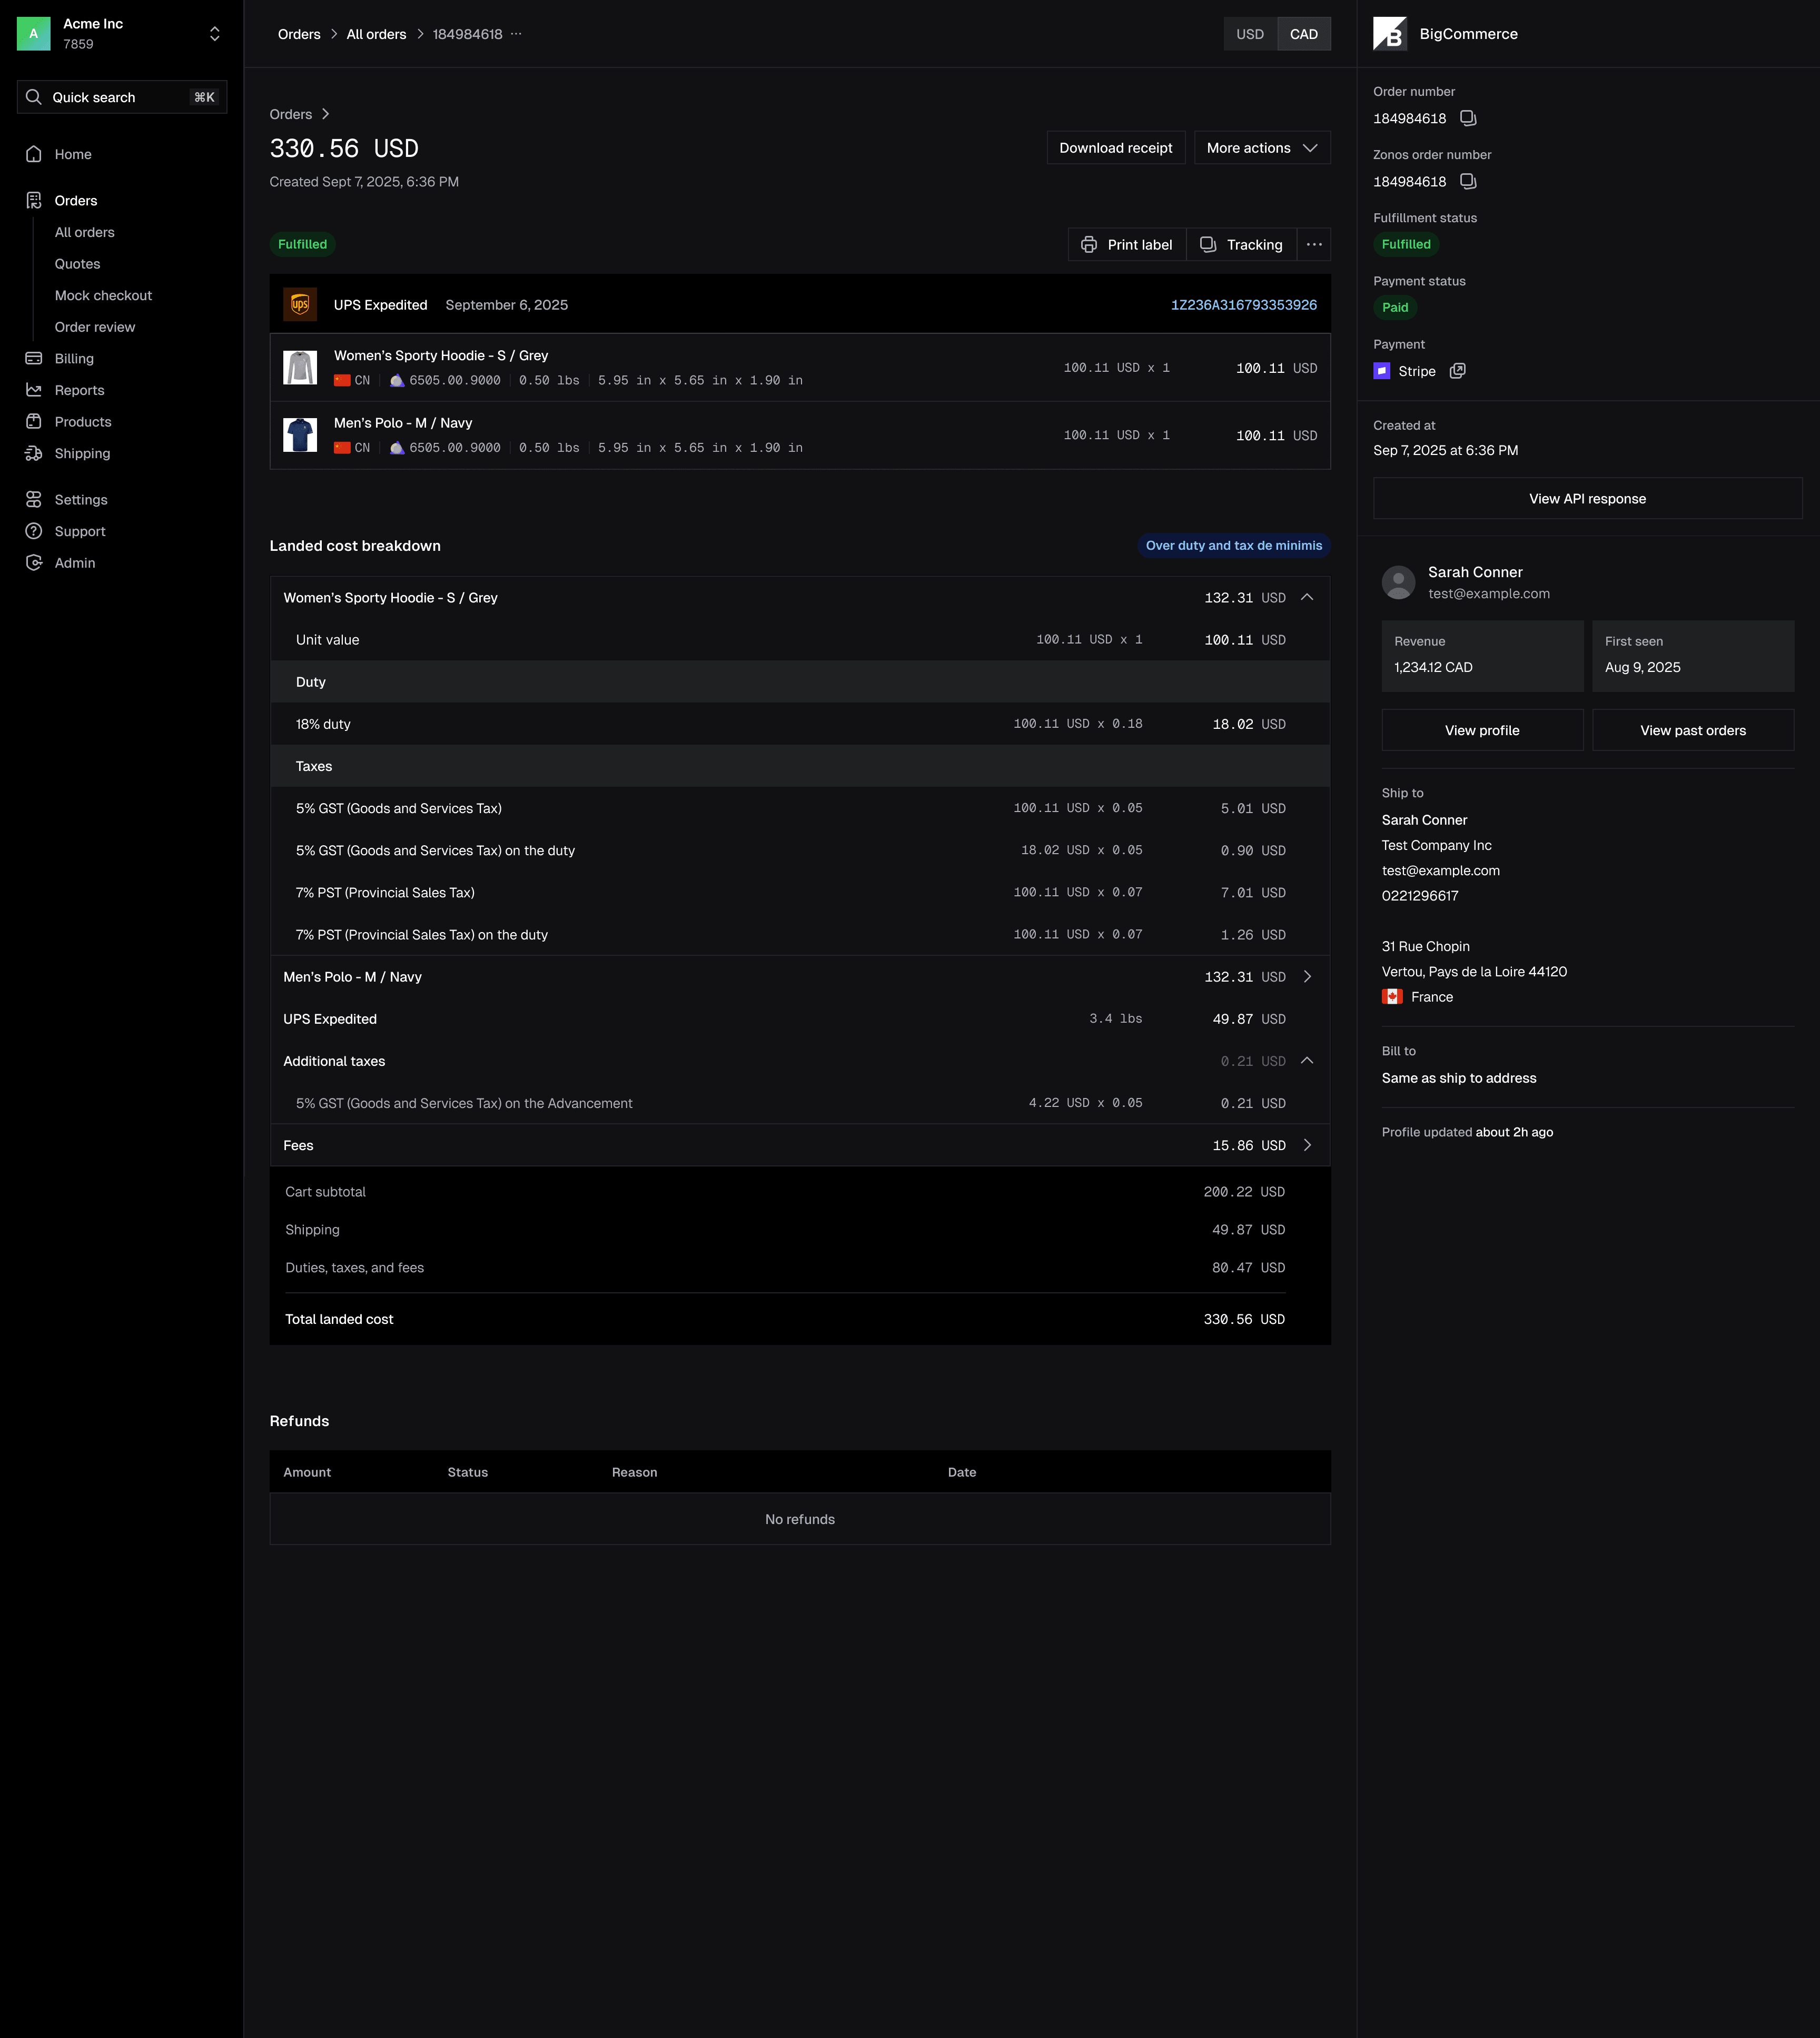Viewport: 1820px width, 2038px height.
Task: Click the Billing sidebar icon
Action: pyautogui.click(x=34, y=359)
